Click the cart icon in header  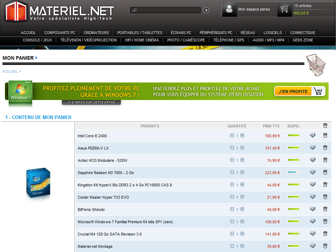tap(285, 9)
